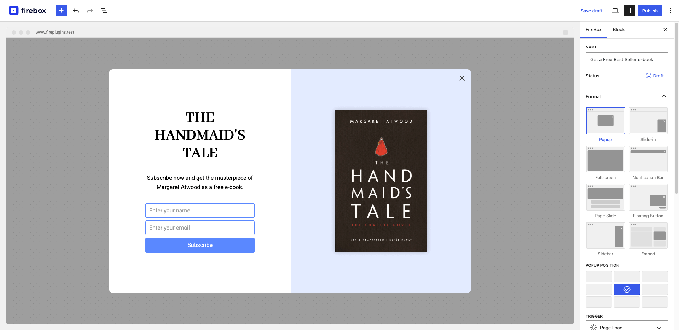Viewport: 679px width, 330px height.
Task: Click the Subscribe button in the popup
Action: (200, 245)
